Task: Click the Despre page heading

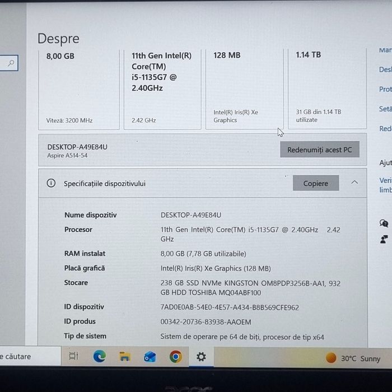Action: point(58,39)
